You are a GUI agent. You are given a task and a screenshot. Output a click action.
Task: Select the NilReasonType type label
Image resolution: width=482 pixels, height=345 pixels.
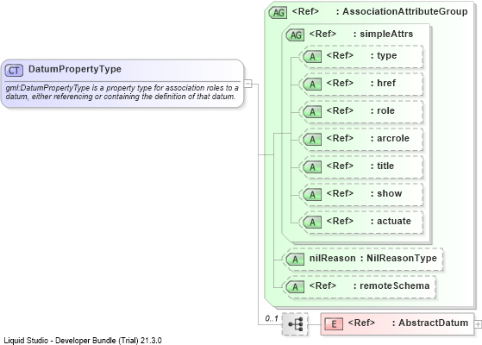click(x=402, y=258)
